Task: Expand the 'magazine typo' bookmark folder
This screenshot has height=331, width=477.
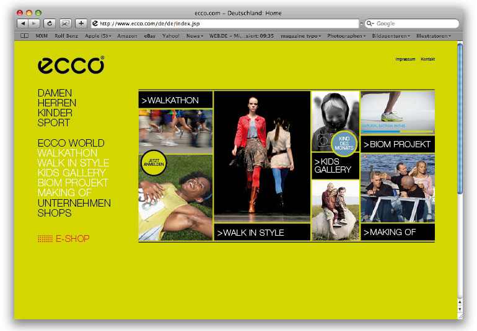Action: tap(300, 36)
